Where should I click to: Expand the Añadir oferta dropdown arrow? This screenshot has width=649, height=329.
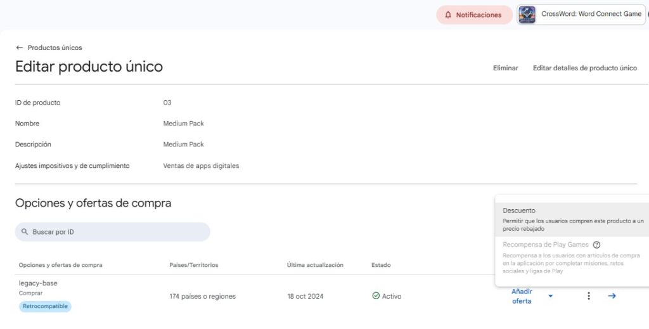[551, 296]
